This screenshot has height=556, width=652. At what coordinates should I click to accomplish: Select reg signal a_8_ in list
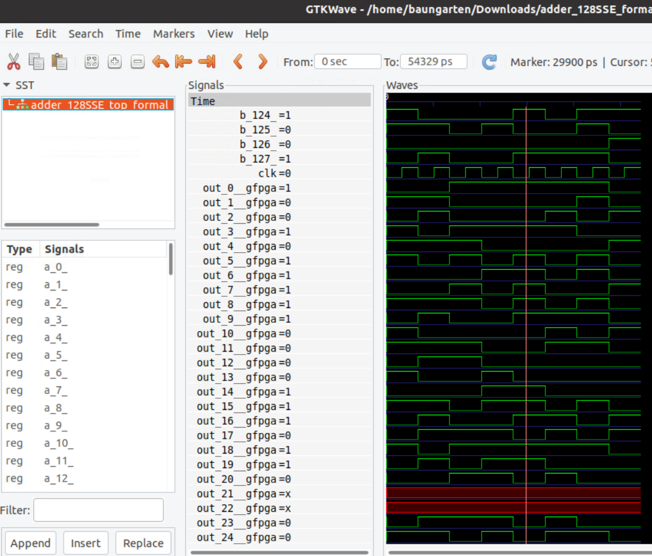[85, 408]
